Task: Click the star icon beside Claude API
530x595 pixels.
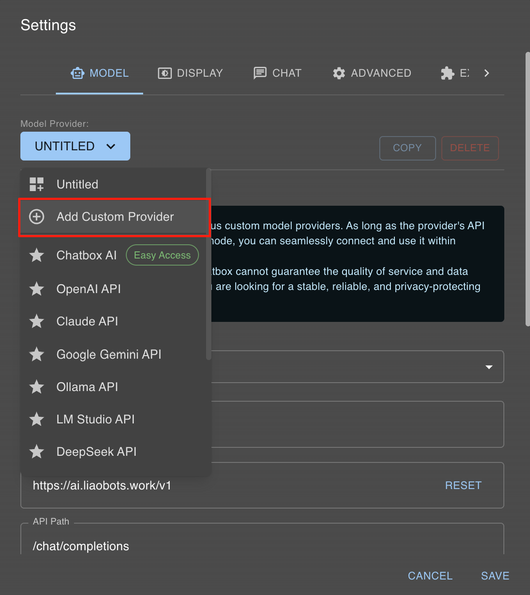Action: [x=36, y=321]
